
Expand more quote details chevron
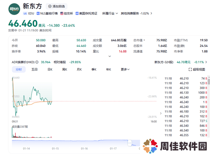pos(110,56)
